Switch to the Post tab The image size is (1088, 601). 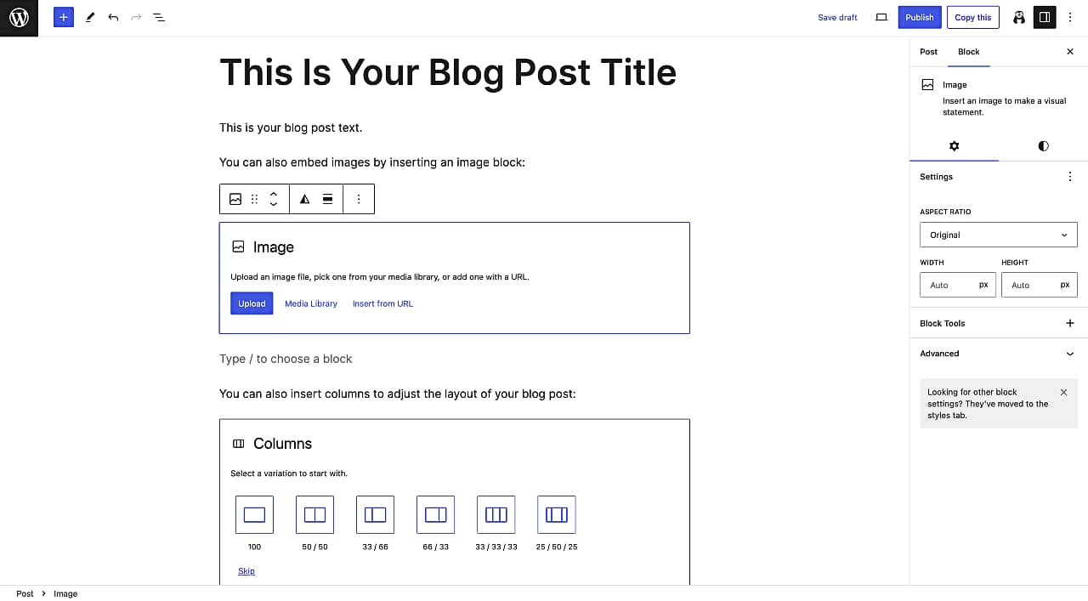click(x=928, y=52)
